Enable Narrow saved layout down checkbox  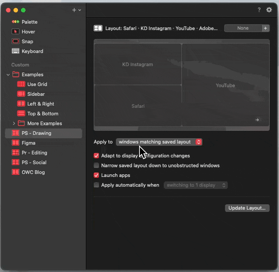point(96,165)
